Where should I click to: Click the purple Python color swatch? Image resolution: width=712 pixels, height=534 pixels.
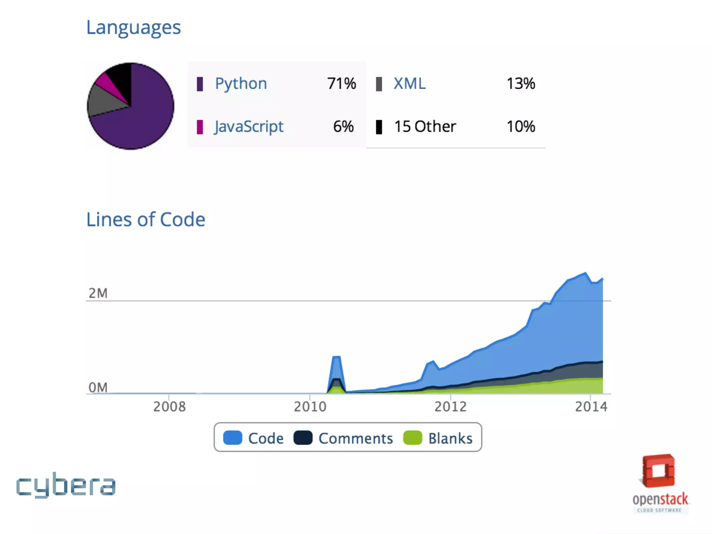click(200, 84)
